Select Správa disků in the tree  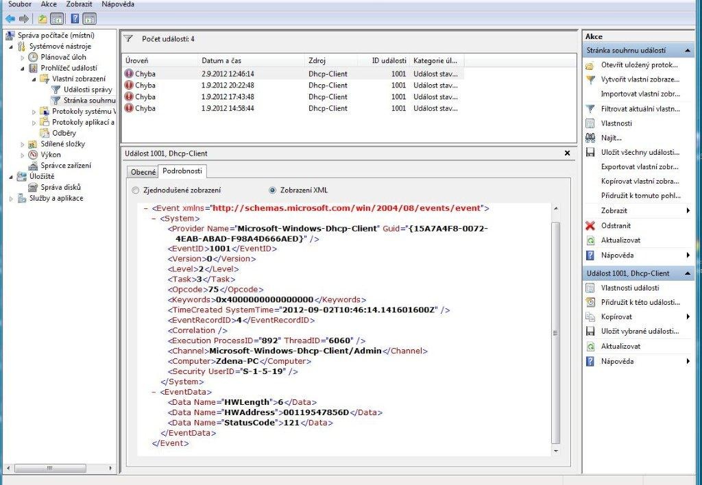click(x=60, y=187)
